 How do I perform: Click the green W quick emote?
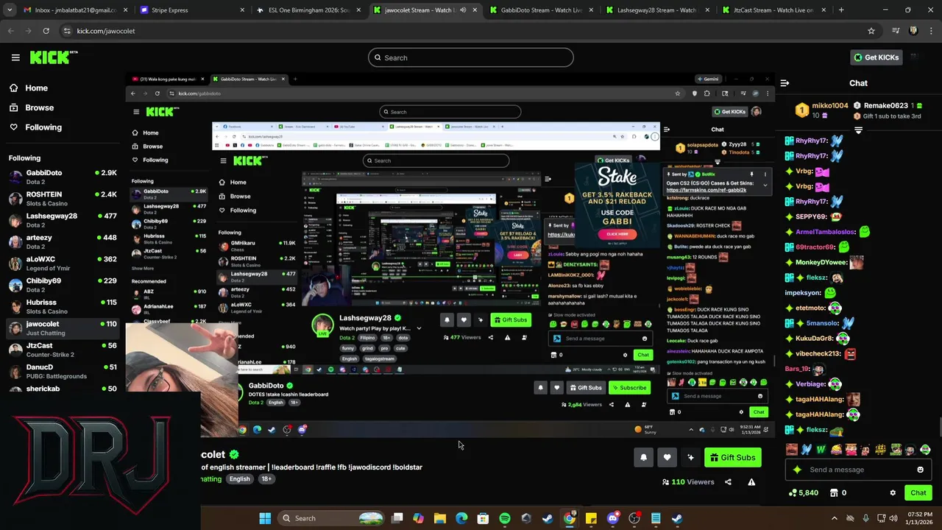pos(821,449)
